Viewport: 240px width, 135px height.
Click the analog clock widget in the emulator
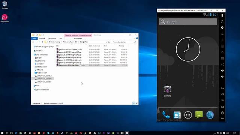(x=188, y=49)
